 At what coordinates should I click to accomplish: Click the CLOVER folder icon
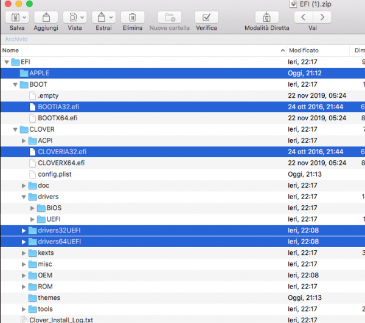tap(24, 129)
